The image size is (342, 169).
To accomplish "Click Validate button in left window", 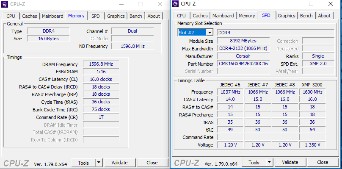I will [119, 163].
